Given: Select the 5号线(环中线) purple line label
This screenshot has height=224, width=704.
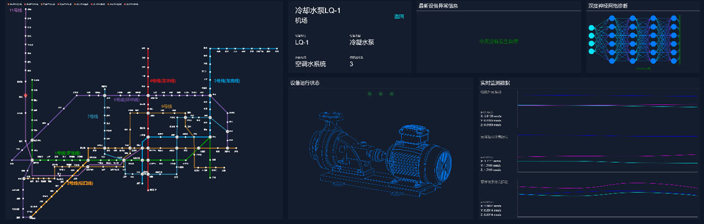Looking at the screenshot, I should click(127, 100).
